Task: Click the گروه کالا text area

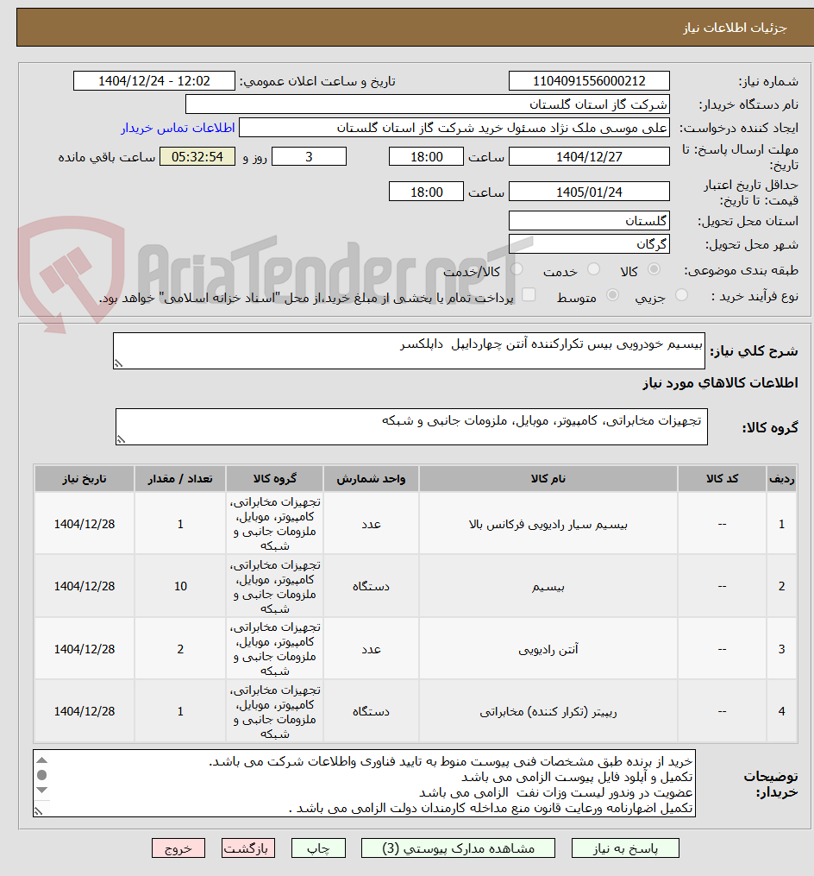Action: [x=411, y=427]
